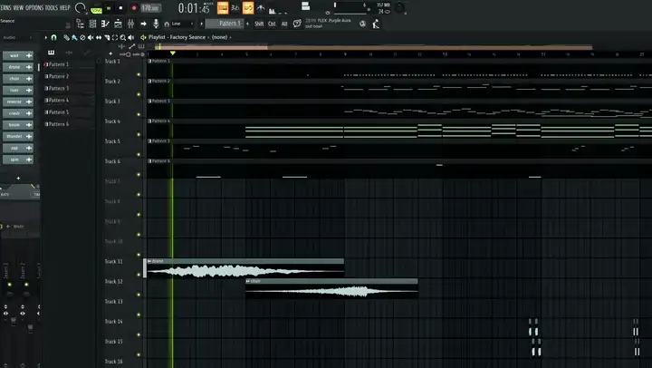Click the Ctrl key button
The width and height of the screenshot is (652, 368).
pyautogui.click(x=272, y=24)
